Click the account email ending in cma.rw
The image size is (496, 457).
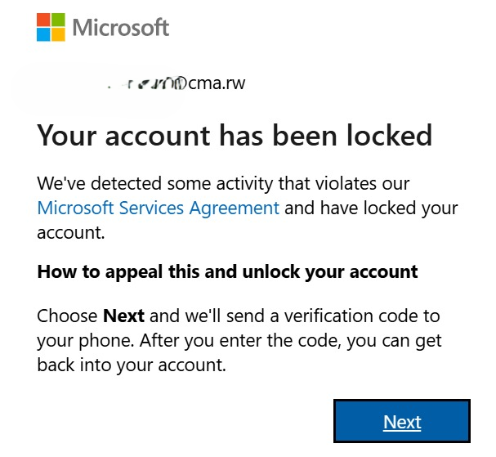(x=177, y=83)
